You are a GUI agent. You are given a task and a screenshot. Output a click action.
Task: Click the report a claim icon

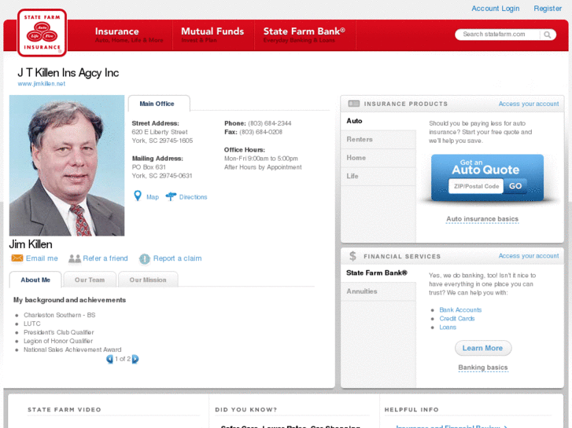pos(145,258)
